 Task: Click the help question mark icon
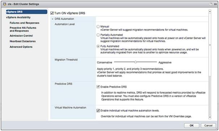[211, 4]
